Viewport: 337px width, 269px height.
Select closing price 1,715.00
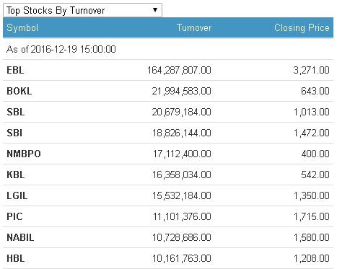pyautogui.click(x=312, y=216)
